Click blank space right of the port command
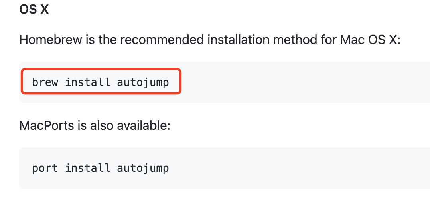Image resolution: width=430 pixels, height=207 pixels. point(303,168)
